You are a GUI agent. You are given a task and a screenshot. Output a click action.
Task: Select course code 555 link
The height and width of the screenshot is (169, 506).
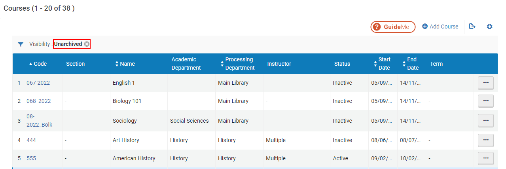pos(31,158)
